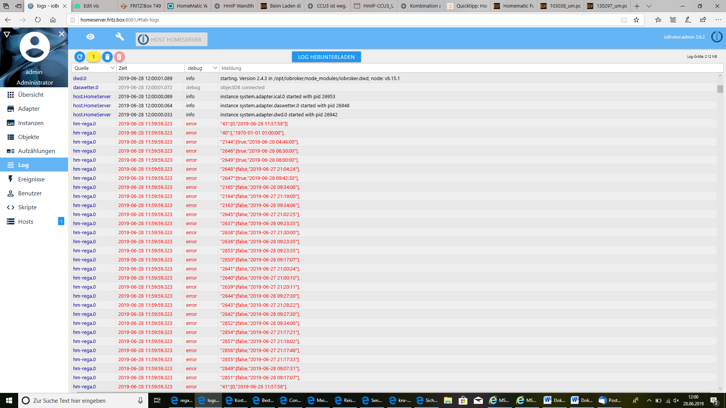Click the blue trash clear-list icon
The image size is (726, 408).
(107, 57)
